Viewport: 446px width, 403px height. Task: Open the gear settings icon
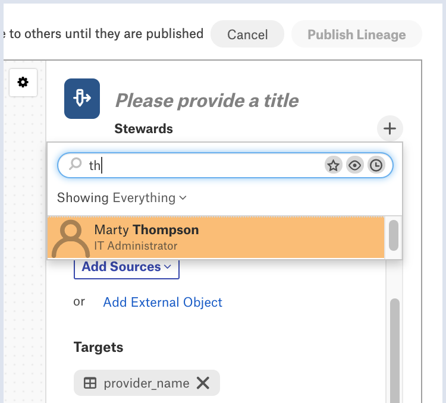coord(23,83)
